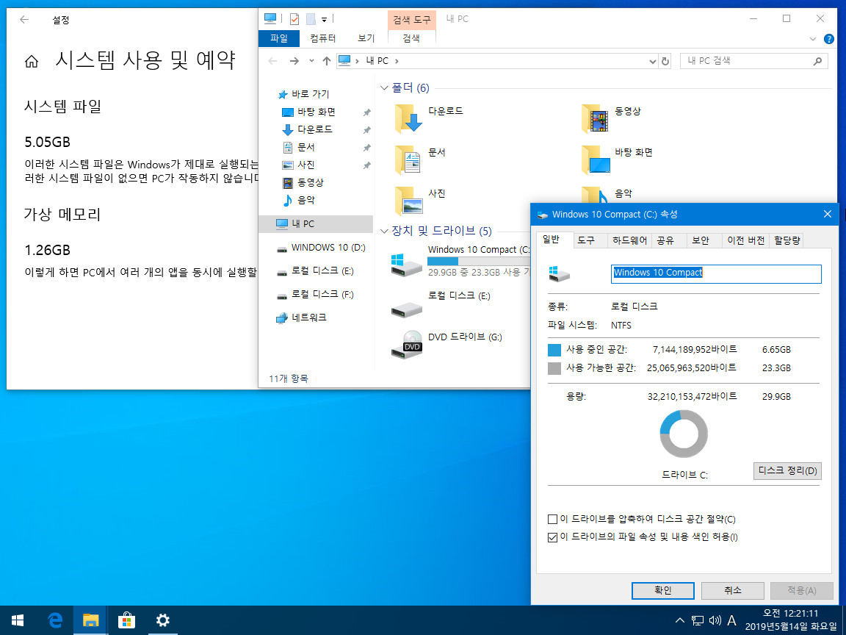The height and width of the screenshot is (635, 846).
Task: Click the blue used space color square
Action: [554, 350]
